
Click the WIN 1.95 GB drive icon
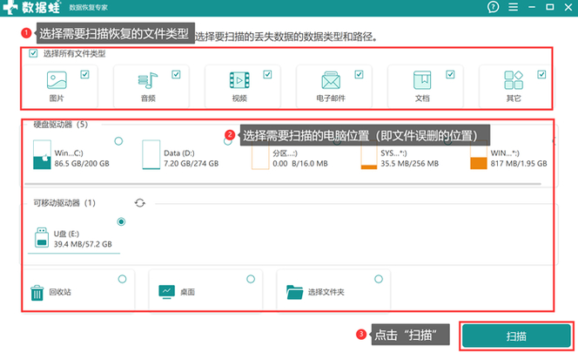[479, 157]
